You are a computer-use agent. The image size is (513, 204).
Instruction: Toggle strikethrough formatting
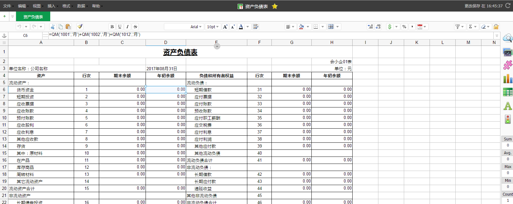tap(135, 27)
